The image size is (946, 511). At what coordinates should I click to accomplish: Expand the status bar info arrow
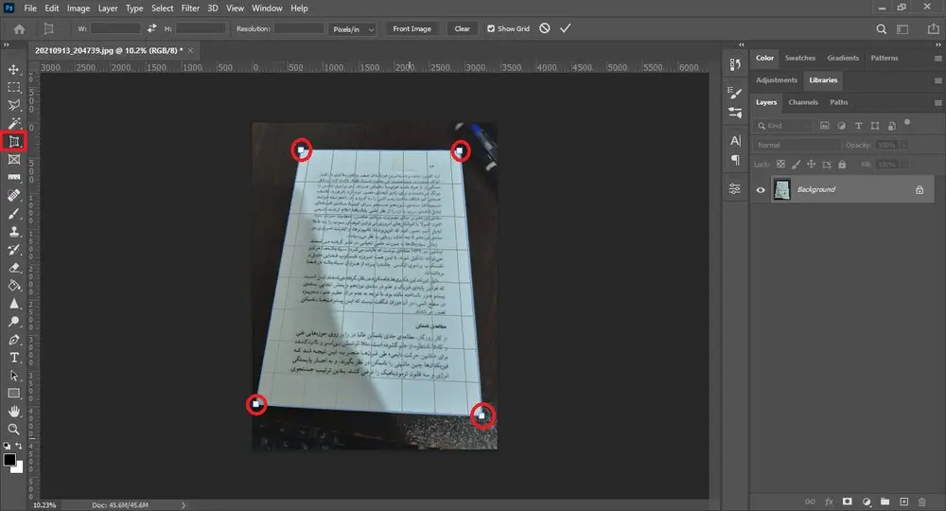184,505
